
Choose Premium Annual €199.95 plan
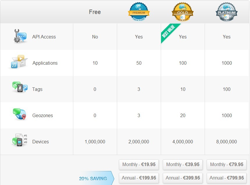point(139,178)
